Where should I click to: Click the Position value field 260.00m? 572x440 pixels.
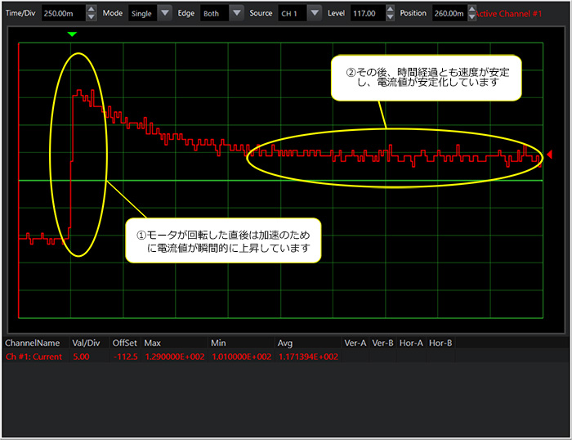449,13
